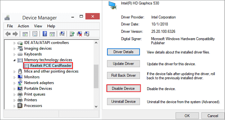Click the Device Manager title bar icon
225x120 pixels.
[x=7, y=17]
